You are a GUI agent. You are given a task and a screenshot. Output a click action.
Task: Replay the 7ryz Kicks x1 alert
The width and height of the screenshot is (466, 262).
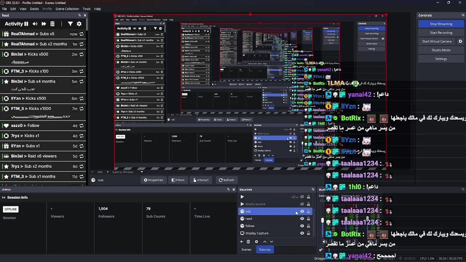(82, 136)
